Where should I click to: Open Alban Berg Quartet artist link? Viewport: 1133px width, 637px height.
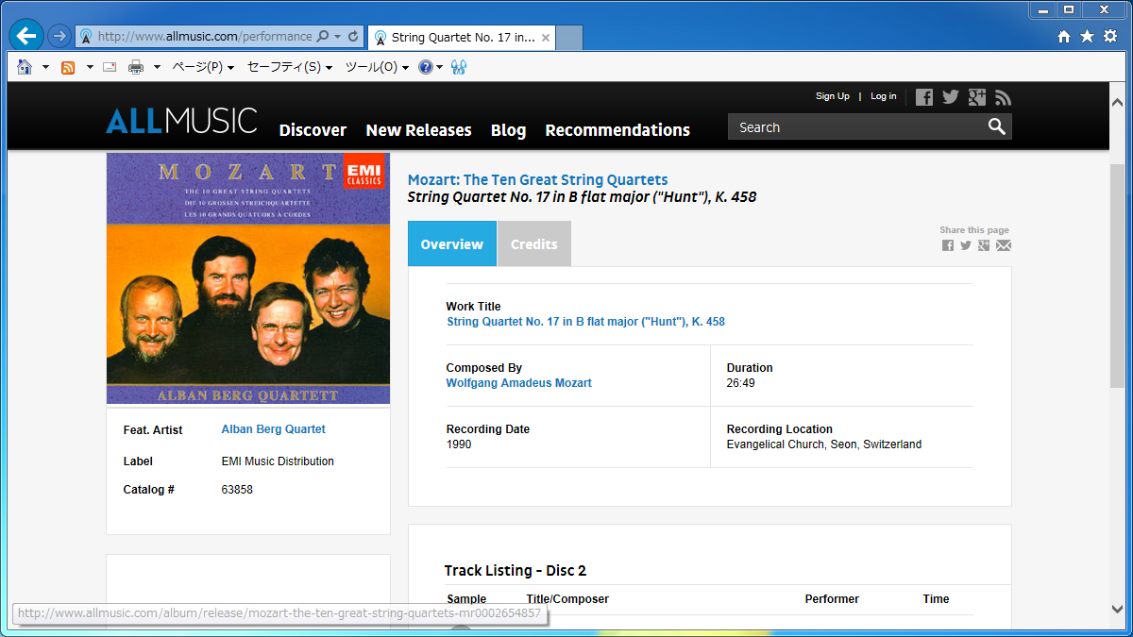coord(273,429)
